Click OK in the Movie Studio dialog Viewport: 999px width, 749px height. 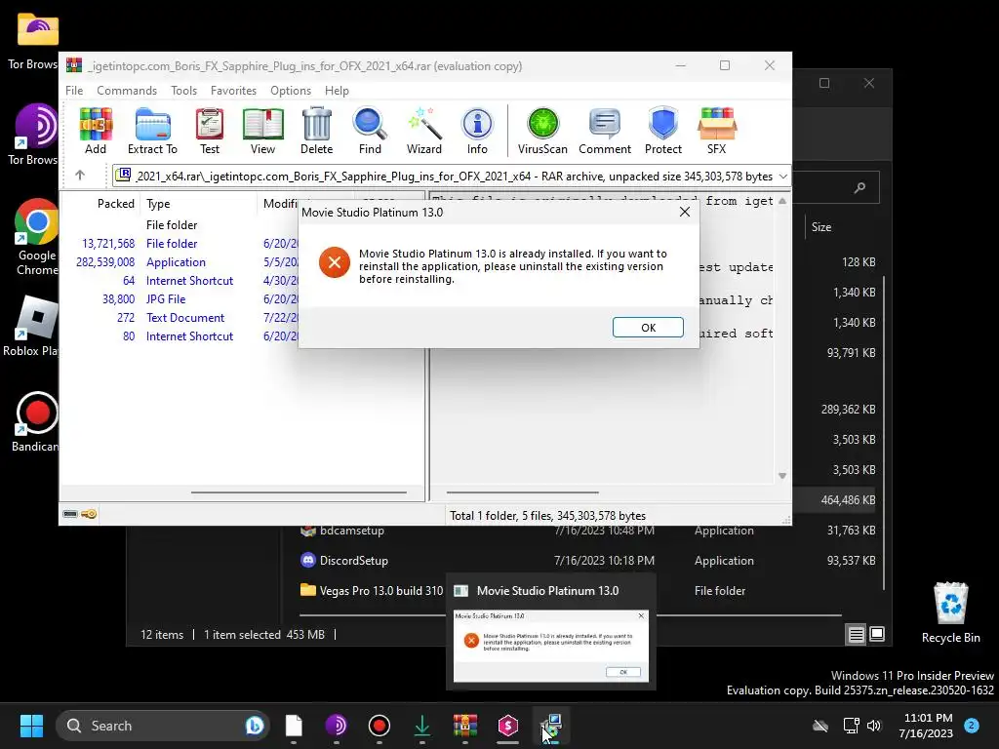(x=648, y=328)
